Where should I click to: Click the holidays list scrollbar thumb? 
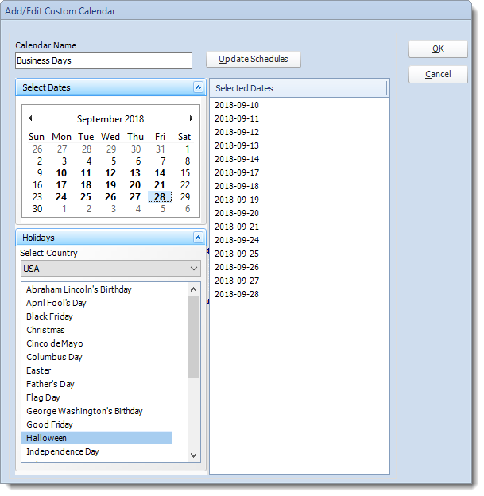tap(194, 338)
